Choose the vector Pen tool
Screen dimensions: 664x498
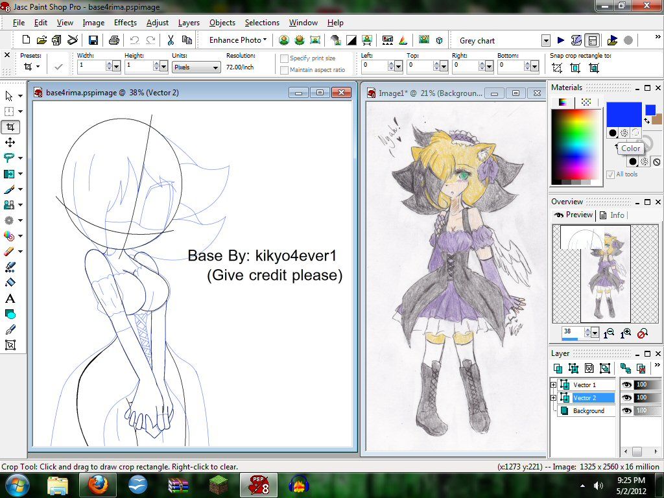(10, 329)
